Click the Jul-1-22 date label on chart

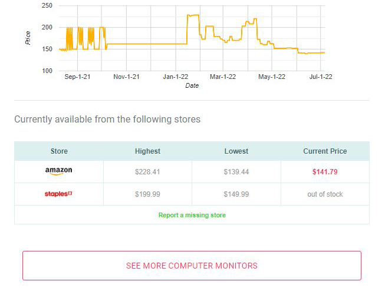[x=321, y=77]
